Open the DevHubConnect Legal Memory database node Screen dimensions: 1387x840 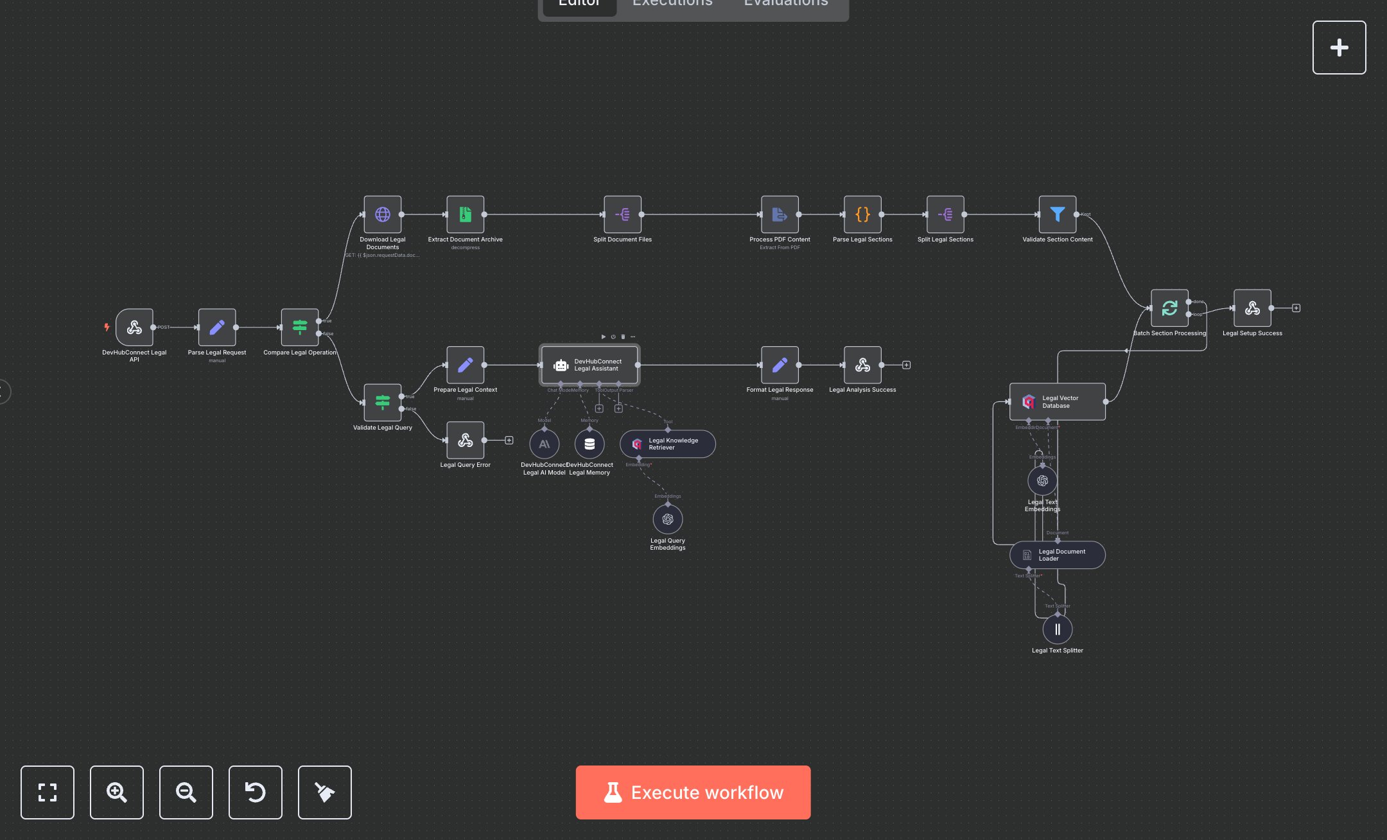click(x=589, y=444)
